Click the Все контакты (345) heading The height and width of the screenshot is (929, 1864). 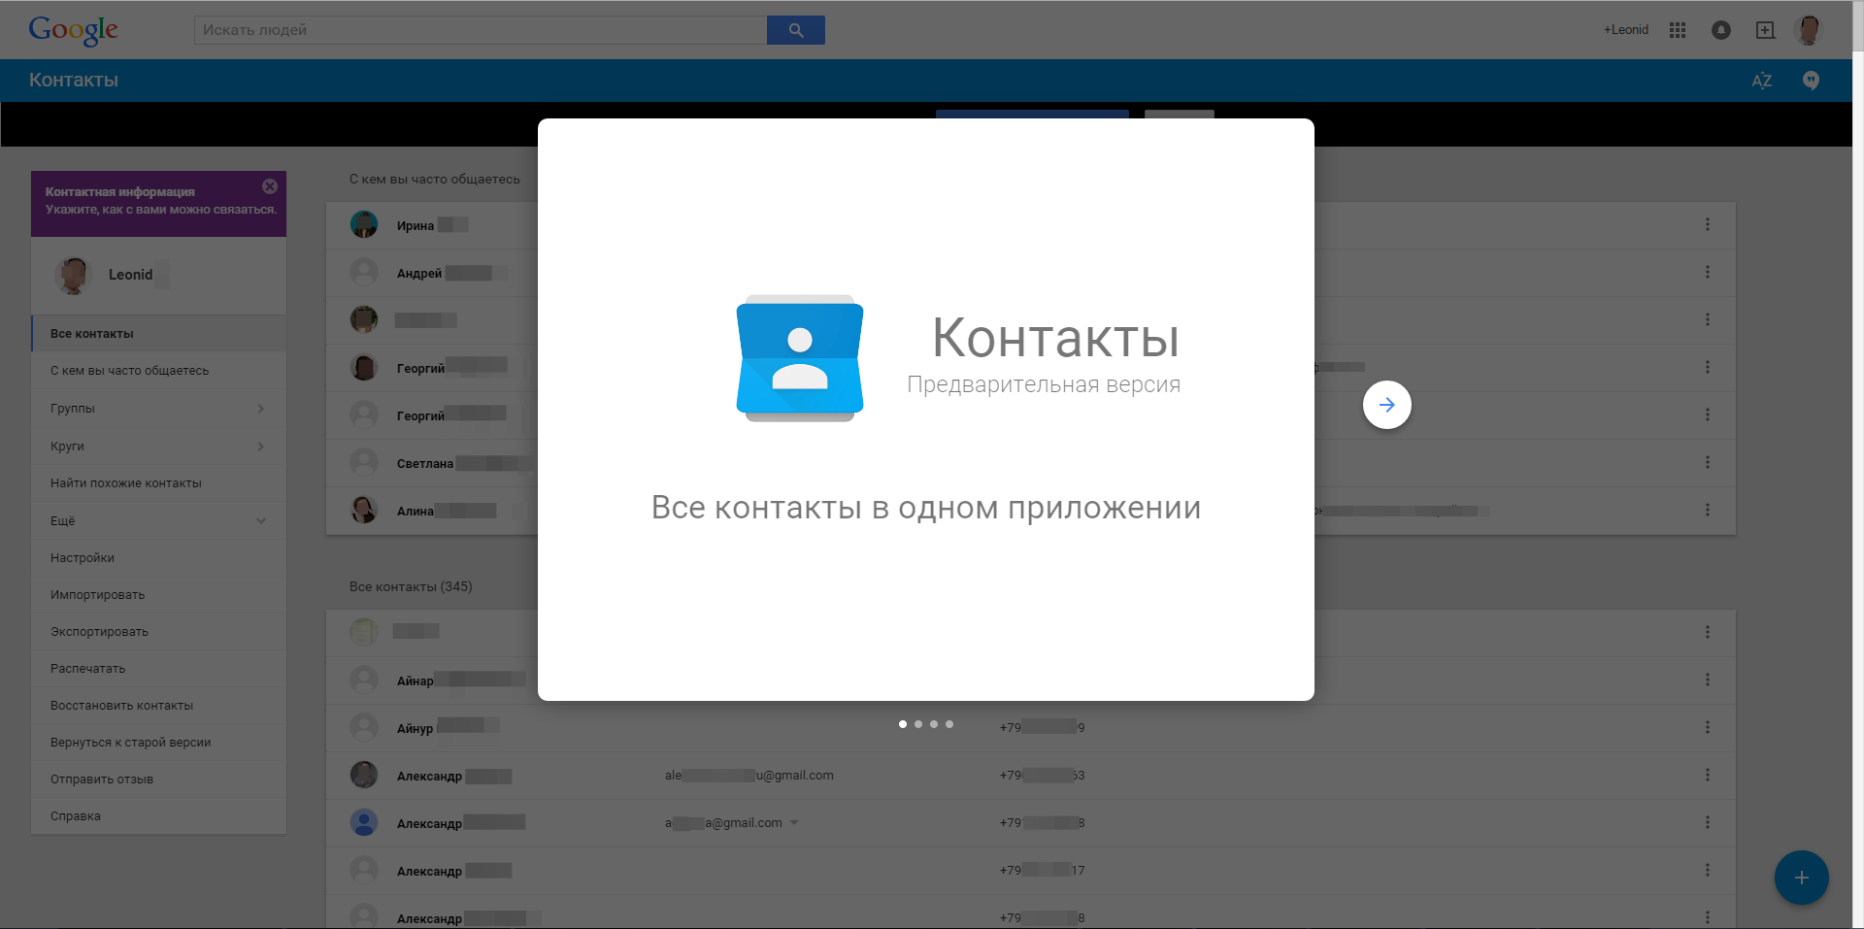(x=411, y=586)
